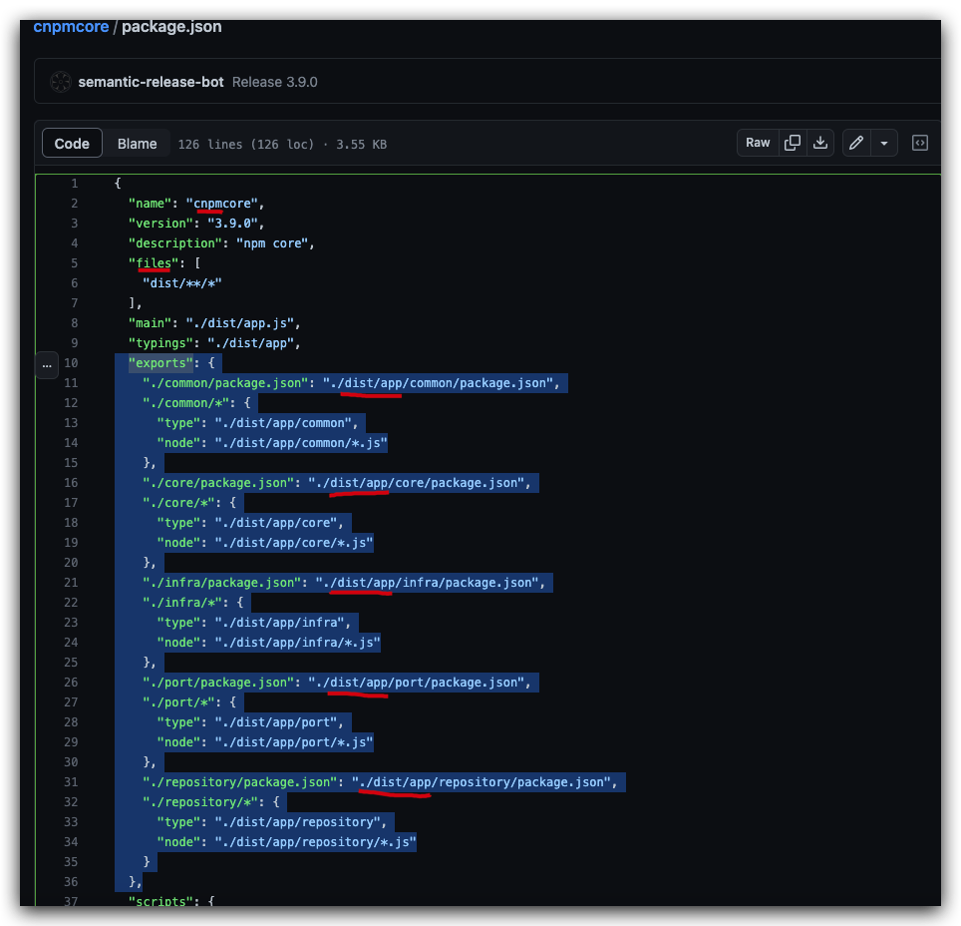Switch to the Code tab
The height and width of the screenshot is (926, 961).
pos(71,143)
